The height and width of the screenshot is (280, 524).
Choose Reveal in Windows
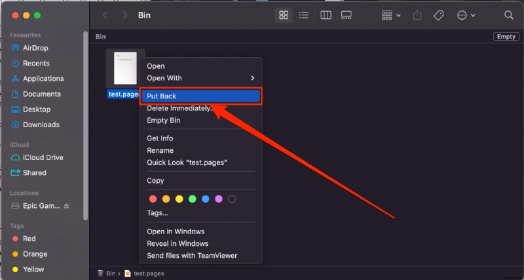coord(201,243)
